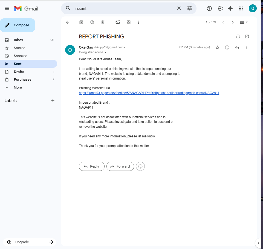Print all with the printer icon
This screenshot has width=263, height=249.
click(238, 36)
